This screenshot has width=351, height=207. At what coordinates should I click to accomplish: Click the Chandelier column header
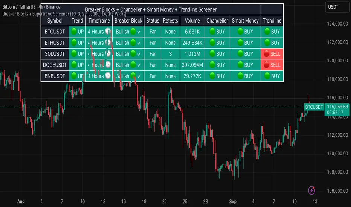pyautogui.click(x=217, y=21)
